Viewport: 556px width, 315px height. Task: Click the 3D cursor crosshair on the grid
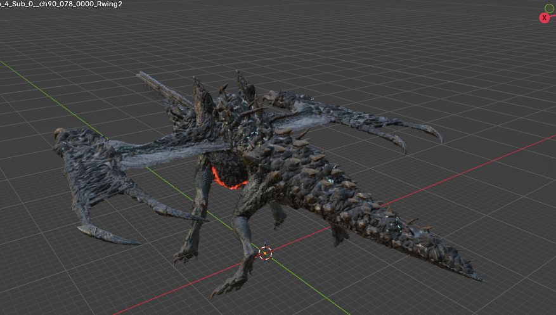[x=265, y=254]
